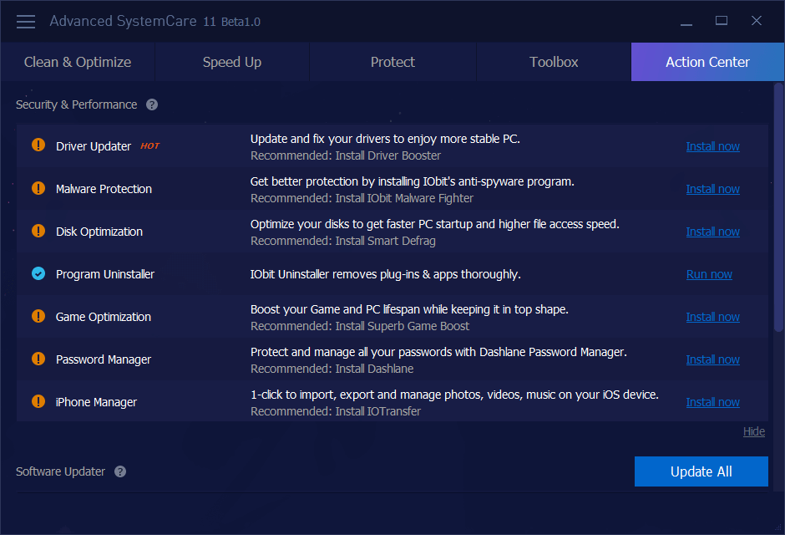Select the Action Center tab
This screenshot has height=535, width=785.
click(707, 62)
